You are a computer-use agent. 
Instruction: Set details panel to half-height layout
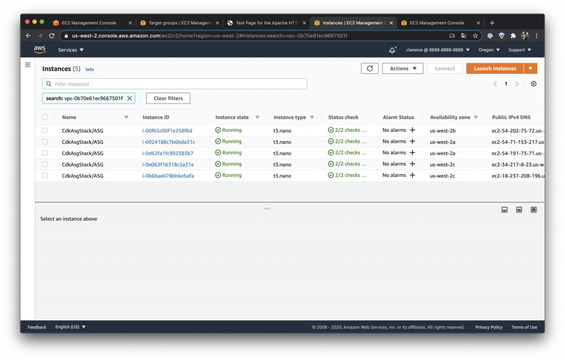coord(519,209)
